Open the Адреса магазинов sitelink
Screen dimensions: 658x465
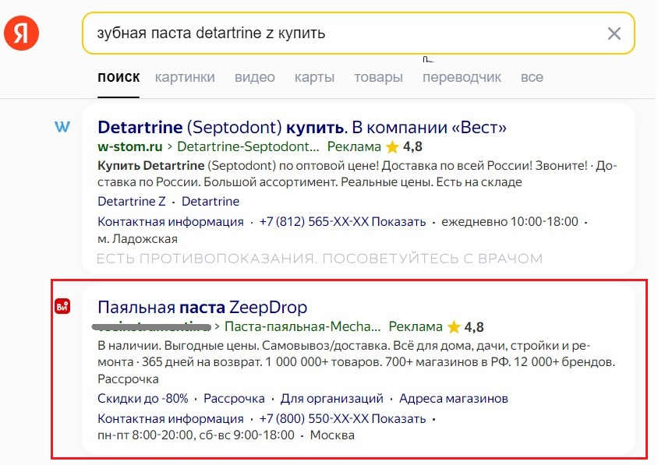tap(453, 399)
